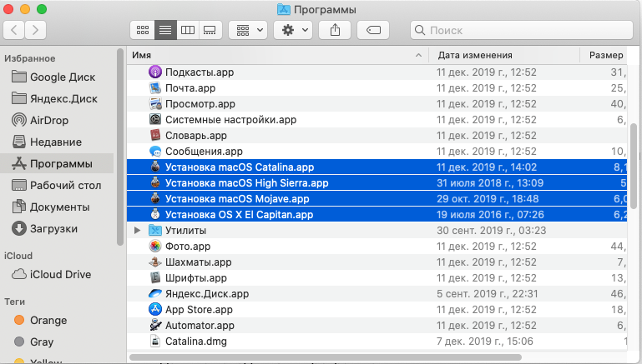Viewport: 642px width, 364px height.
Task: Click the Установка OS X El Capitan.app icon
Action: coord(155,214)
